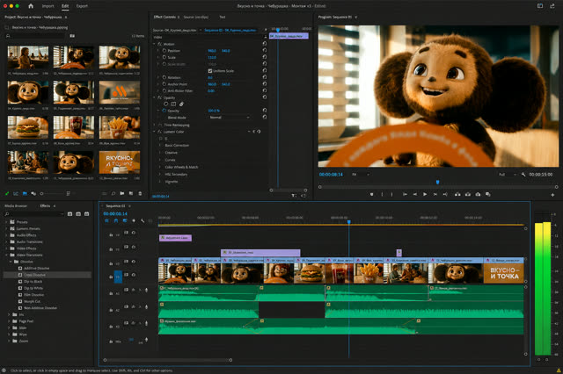
Task: Switch to the Edit tab
Action: coord(65,6)
